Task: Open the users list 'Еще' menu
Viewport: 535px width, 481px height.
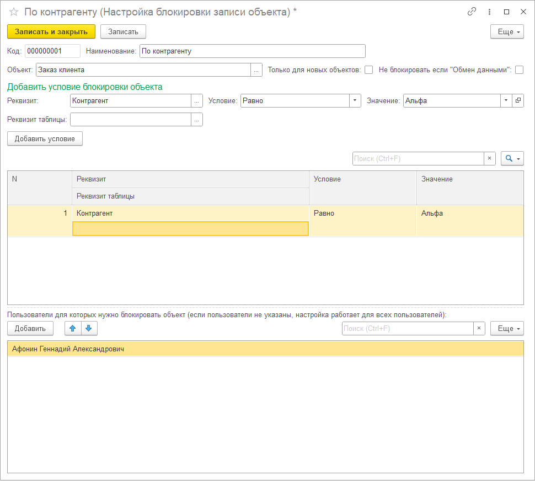Action: 507,329
